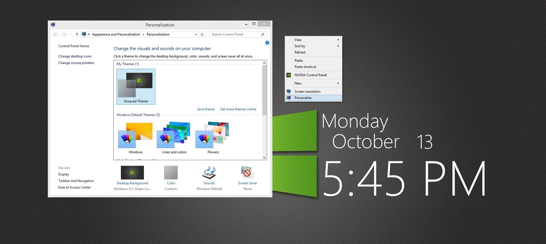The height and width of the screenshot is (244, 546).
Task: Open the Display link under See also
Action: click(64, 174)
